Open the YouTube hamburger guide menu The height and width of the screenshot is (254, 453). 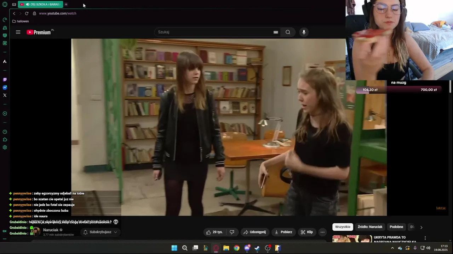click(x=18, y=32)
